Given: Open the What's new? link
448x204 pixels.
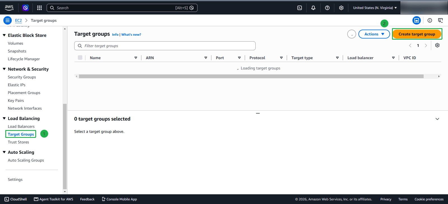Looking at the screenshot, I should (x=131, y=35).
